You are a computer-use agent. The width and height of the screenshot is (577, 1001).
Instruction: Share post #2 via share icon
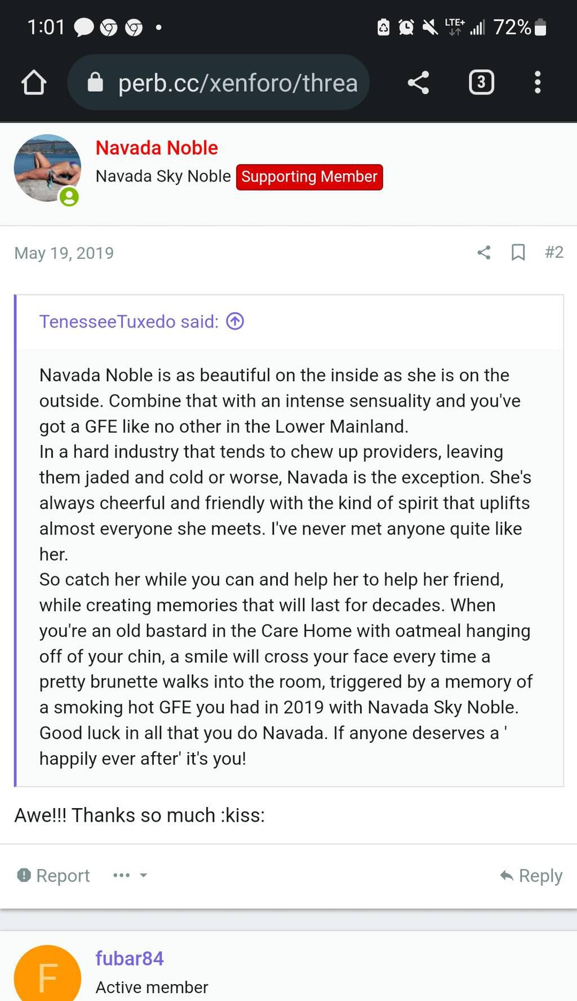point(484,252)
